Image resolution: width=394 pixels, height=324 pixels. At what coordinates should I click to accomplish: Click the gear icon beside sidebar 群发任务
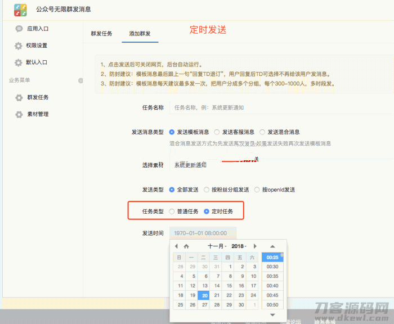click(x=19, y=97)
